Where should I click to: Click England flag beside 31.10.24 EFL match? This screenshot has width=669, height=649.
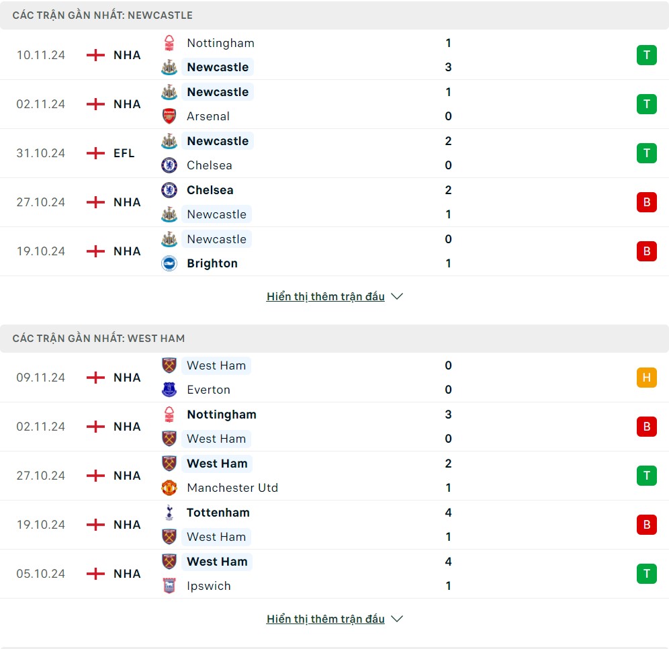96,153
